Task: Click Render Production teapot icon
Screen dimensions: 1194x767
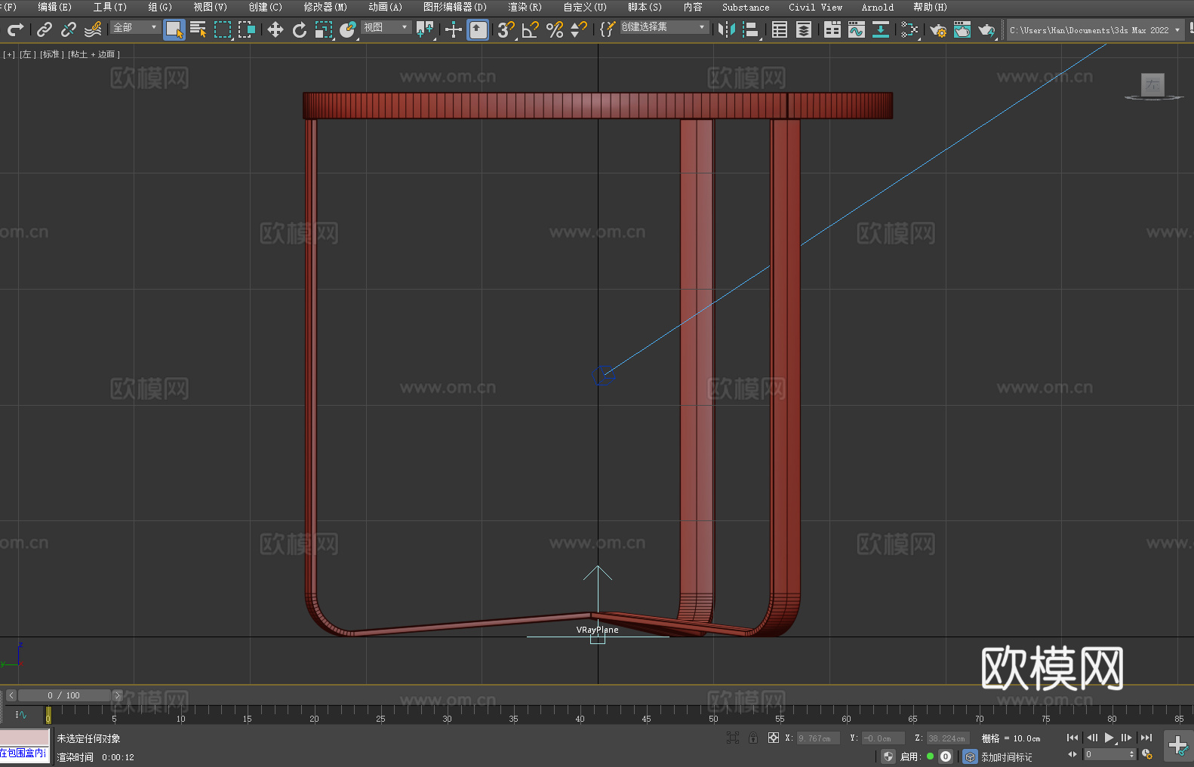Action: point(986,29)
